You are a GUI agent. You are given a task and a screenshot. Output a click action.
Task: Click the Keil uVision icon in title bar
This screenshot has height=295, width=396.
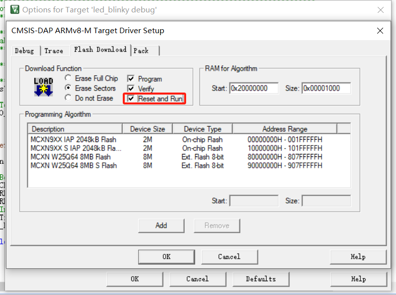pyautogui.click(x=15, y=9)
